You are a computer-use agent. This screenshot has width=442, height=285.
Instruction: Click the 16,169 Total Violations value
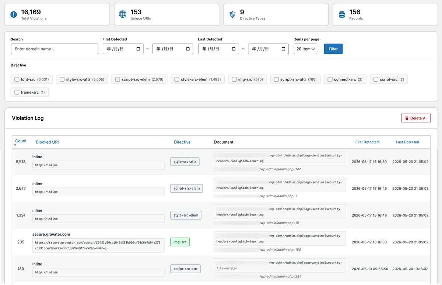(31, 12)
